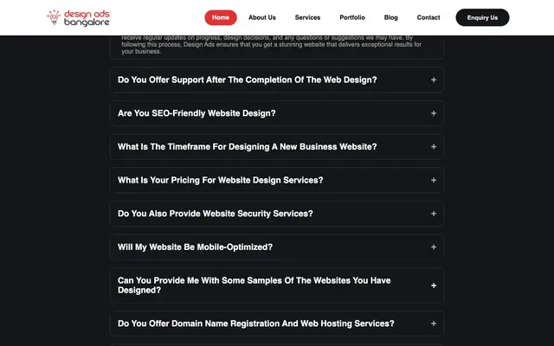The width and height of the screenshot is (554, 346).
Task: Open FAQ 'Do You Offer Support After The Completion'
Action: point(277,80)
